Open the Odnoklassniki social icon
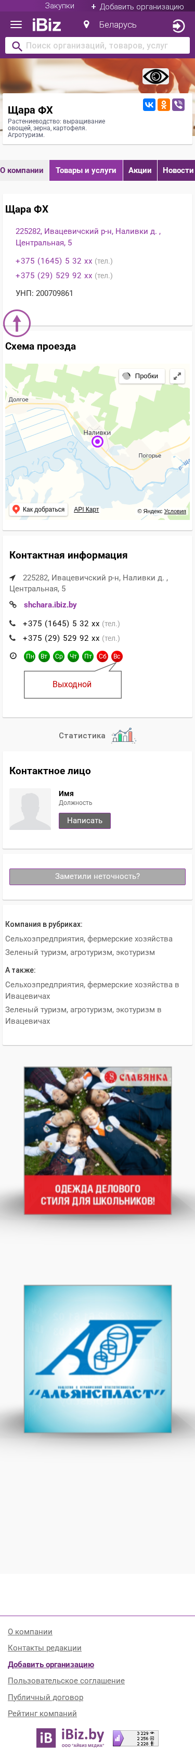The image size is (195, 1762). tap(164, 105)
